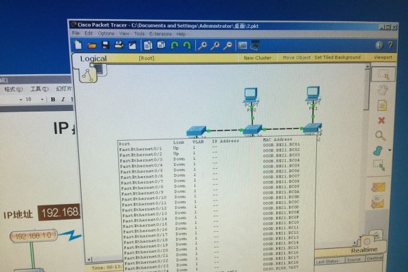Select the Inspect magnifier tool in right panel
The width and height of the screenshot is (408, 272).
pyautogui.click(x=380, y=136)
